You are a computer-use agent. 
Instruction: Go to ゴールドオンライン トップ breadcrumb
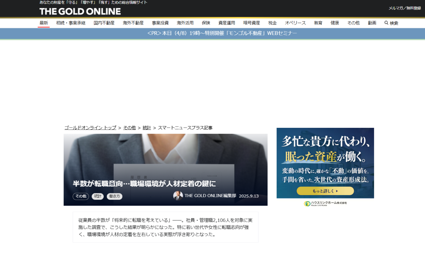tap(90, 128)
